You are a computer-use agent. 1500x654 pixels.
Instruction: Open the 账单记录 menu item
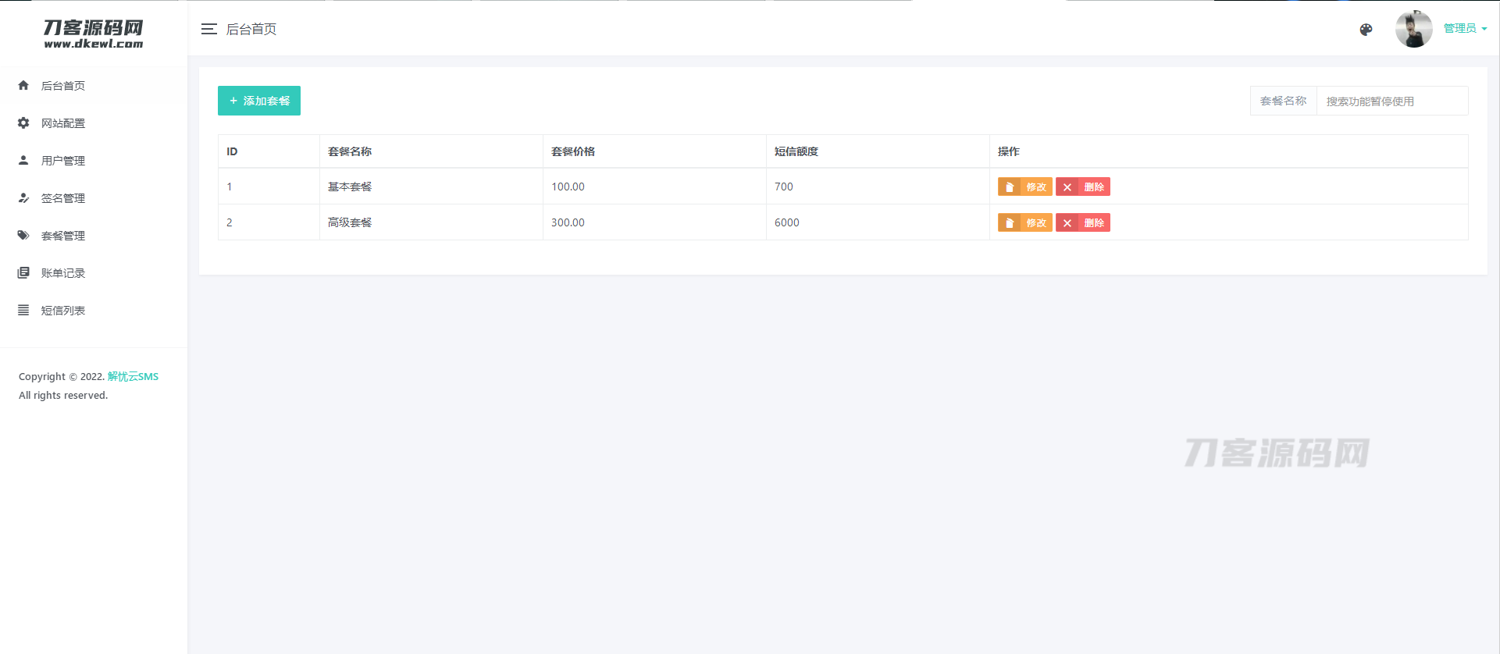click(x=63, y=273)
